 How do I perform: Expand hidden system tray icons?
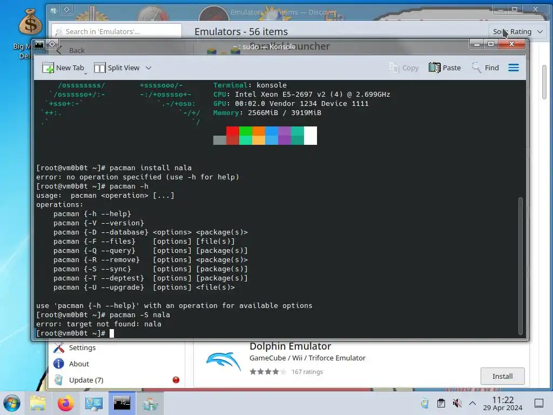coord(473,403)
